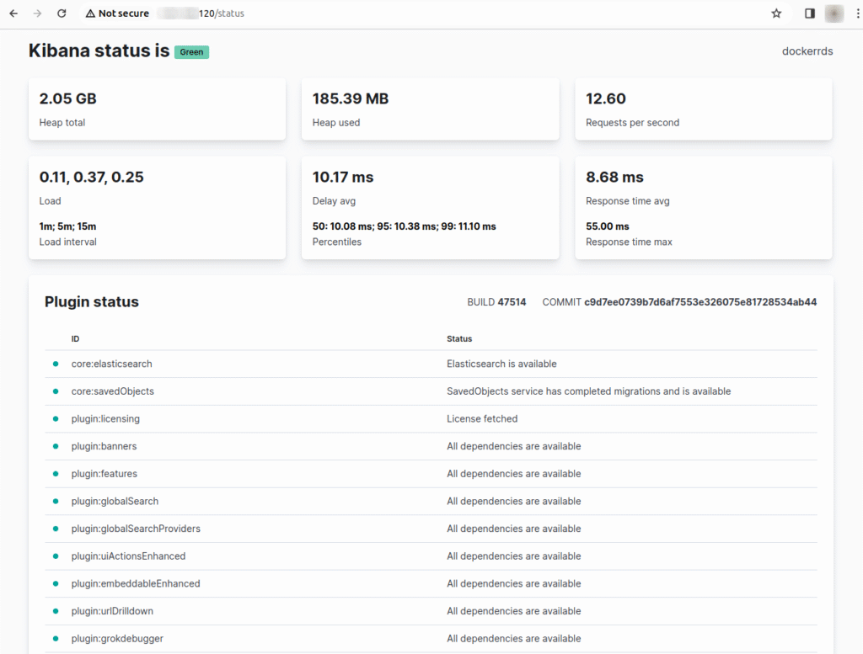Click the delay percentiles values line
Screen dimensions: 863x654
404,226
